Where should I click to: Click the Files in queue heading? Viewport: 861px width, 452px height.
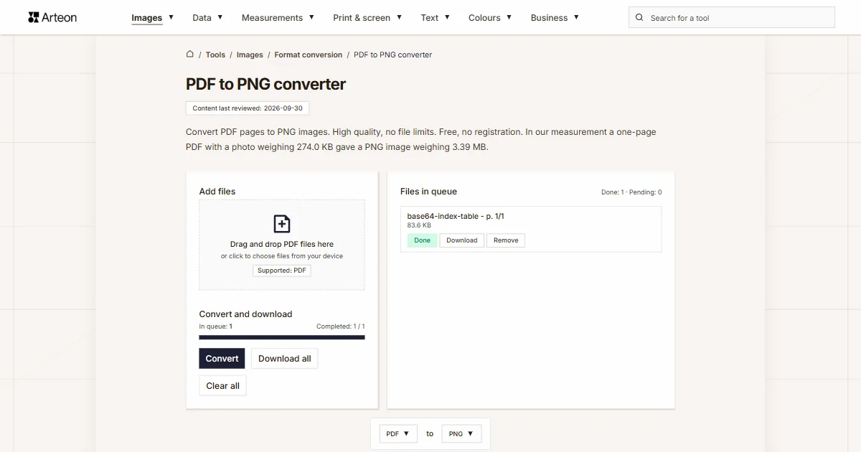tap(428, 192)
